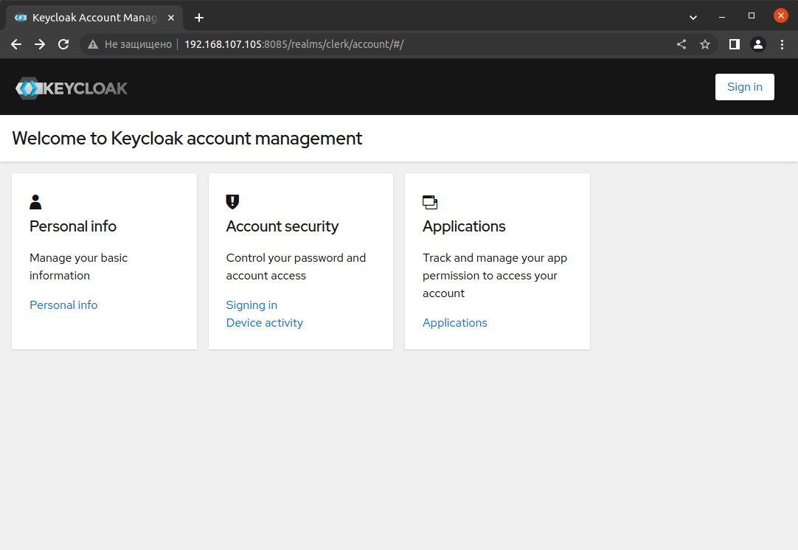Click the Personal info card heading
The width and height of the screenshot is (798, 550).
pos(73,226)
